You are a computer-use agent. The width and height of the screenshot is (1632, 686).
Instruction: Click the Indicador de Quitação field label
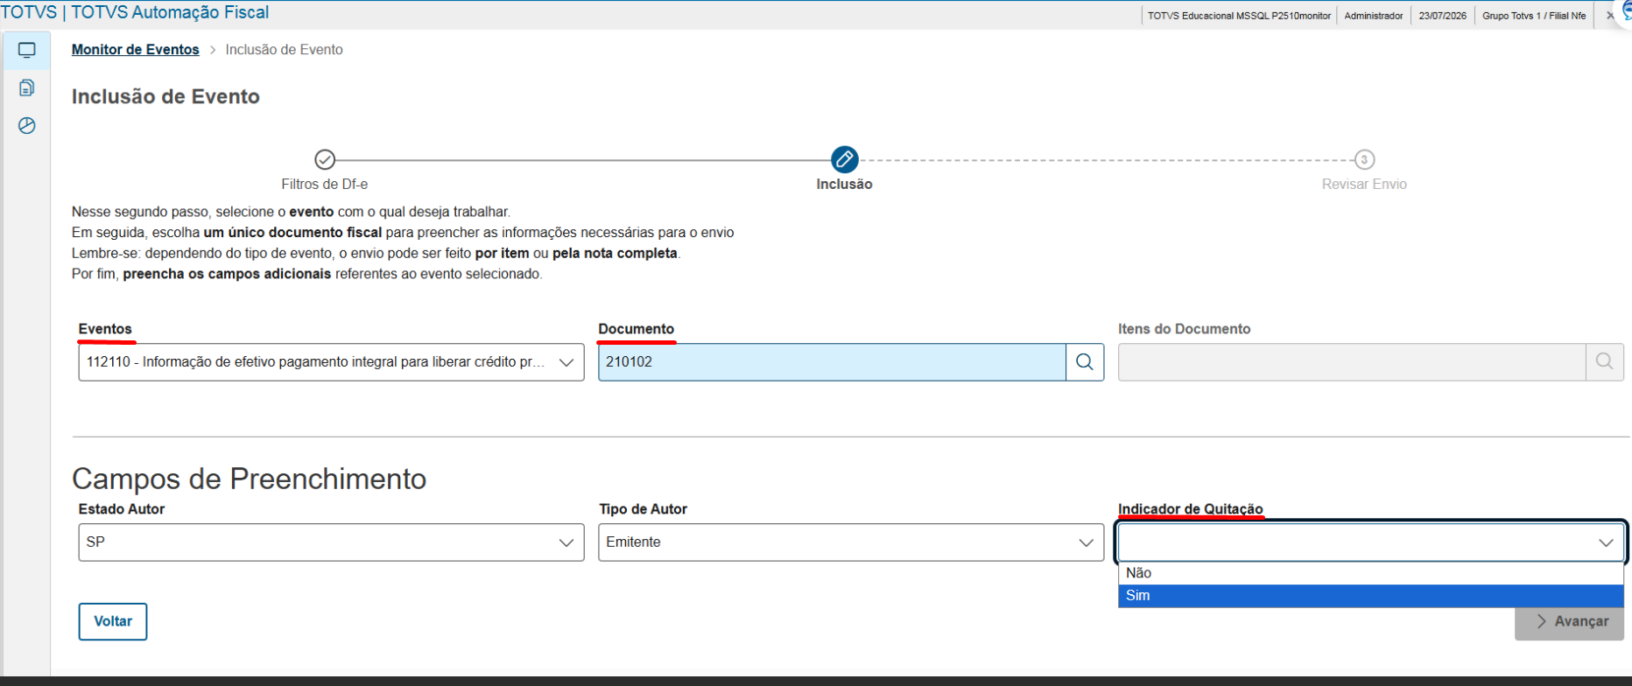(x=1191, y=509)
